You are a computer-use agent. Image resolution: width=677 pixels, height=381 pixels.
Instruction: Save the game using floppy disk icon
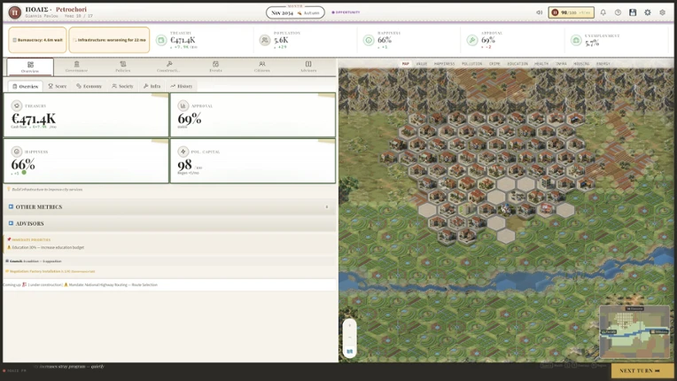click(633, 12)
